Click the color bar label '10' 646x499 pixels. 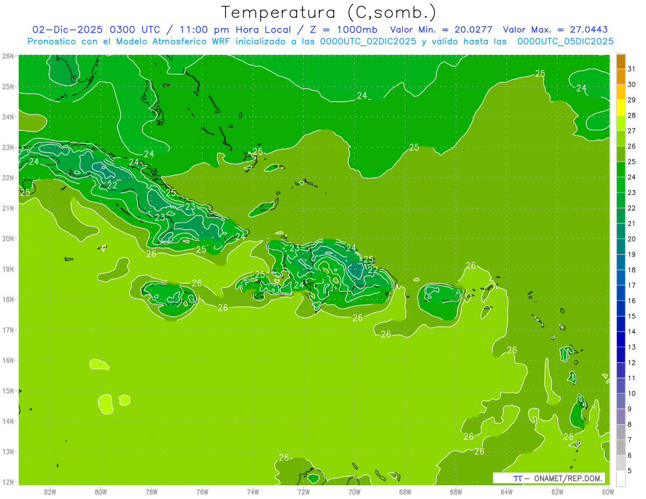point(631,393)
